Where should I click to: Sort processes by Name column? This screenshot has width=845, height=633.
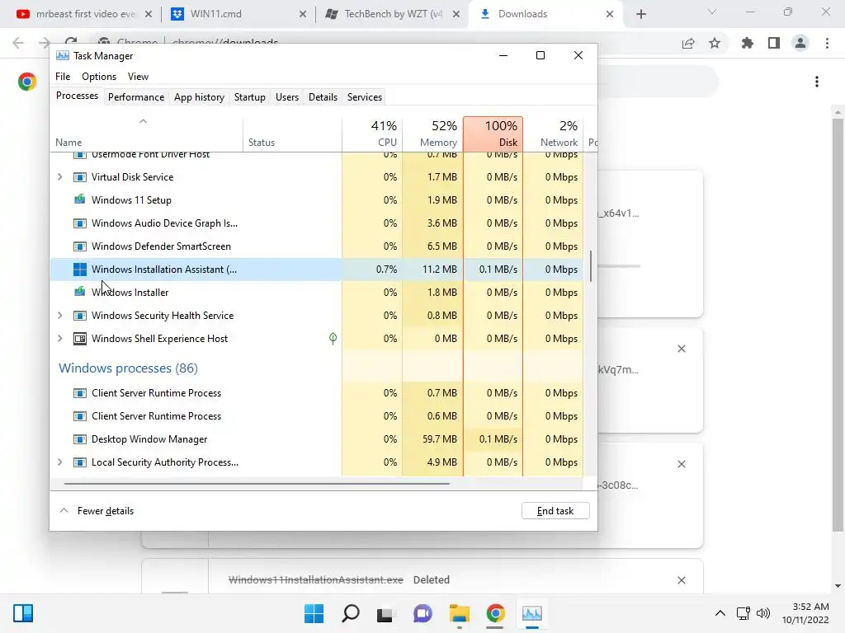[147, 134]
